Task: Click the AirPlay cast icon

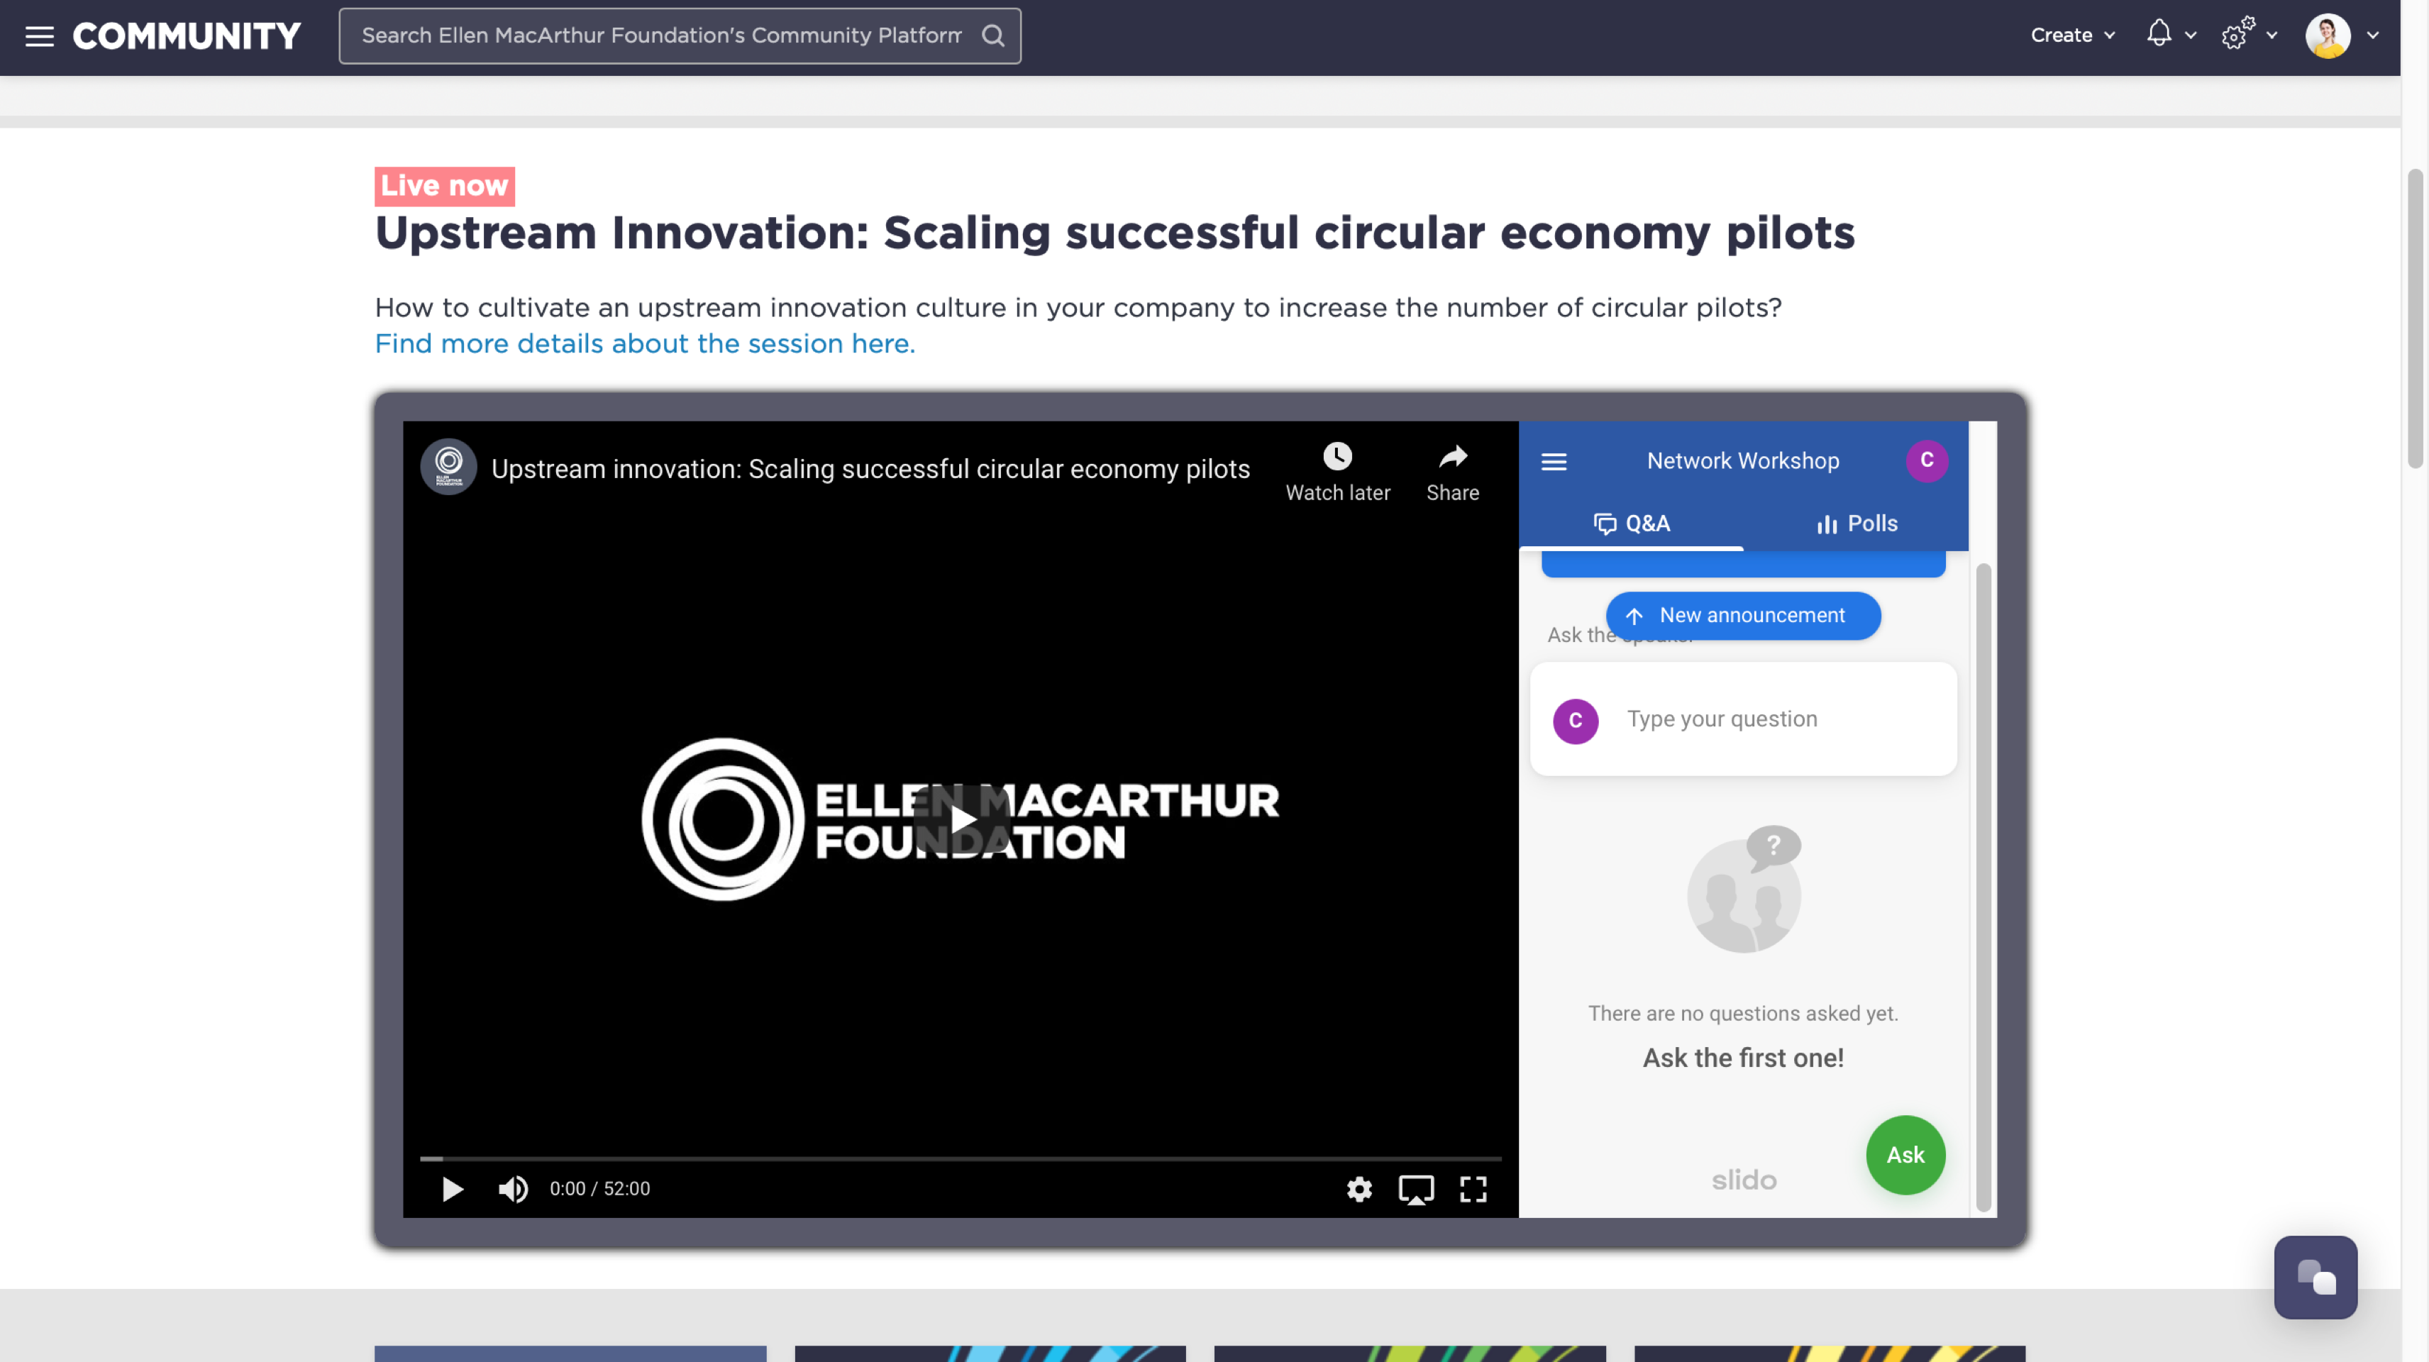Action: (1415, 1188)
